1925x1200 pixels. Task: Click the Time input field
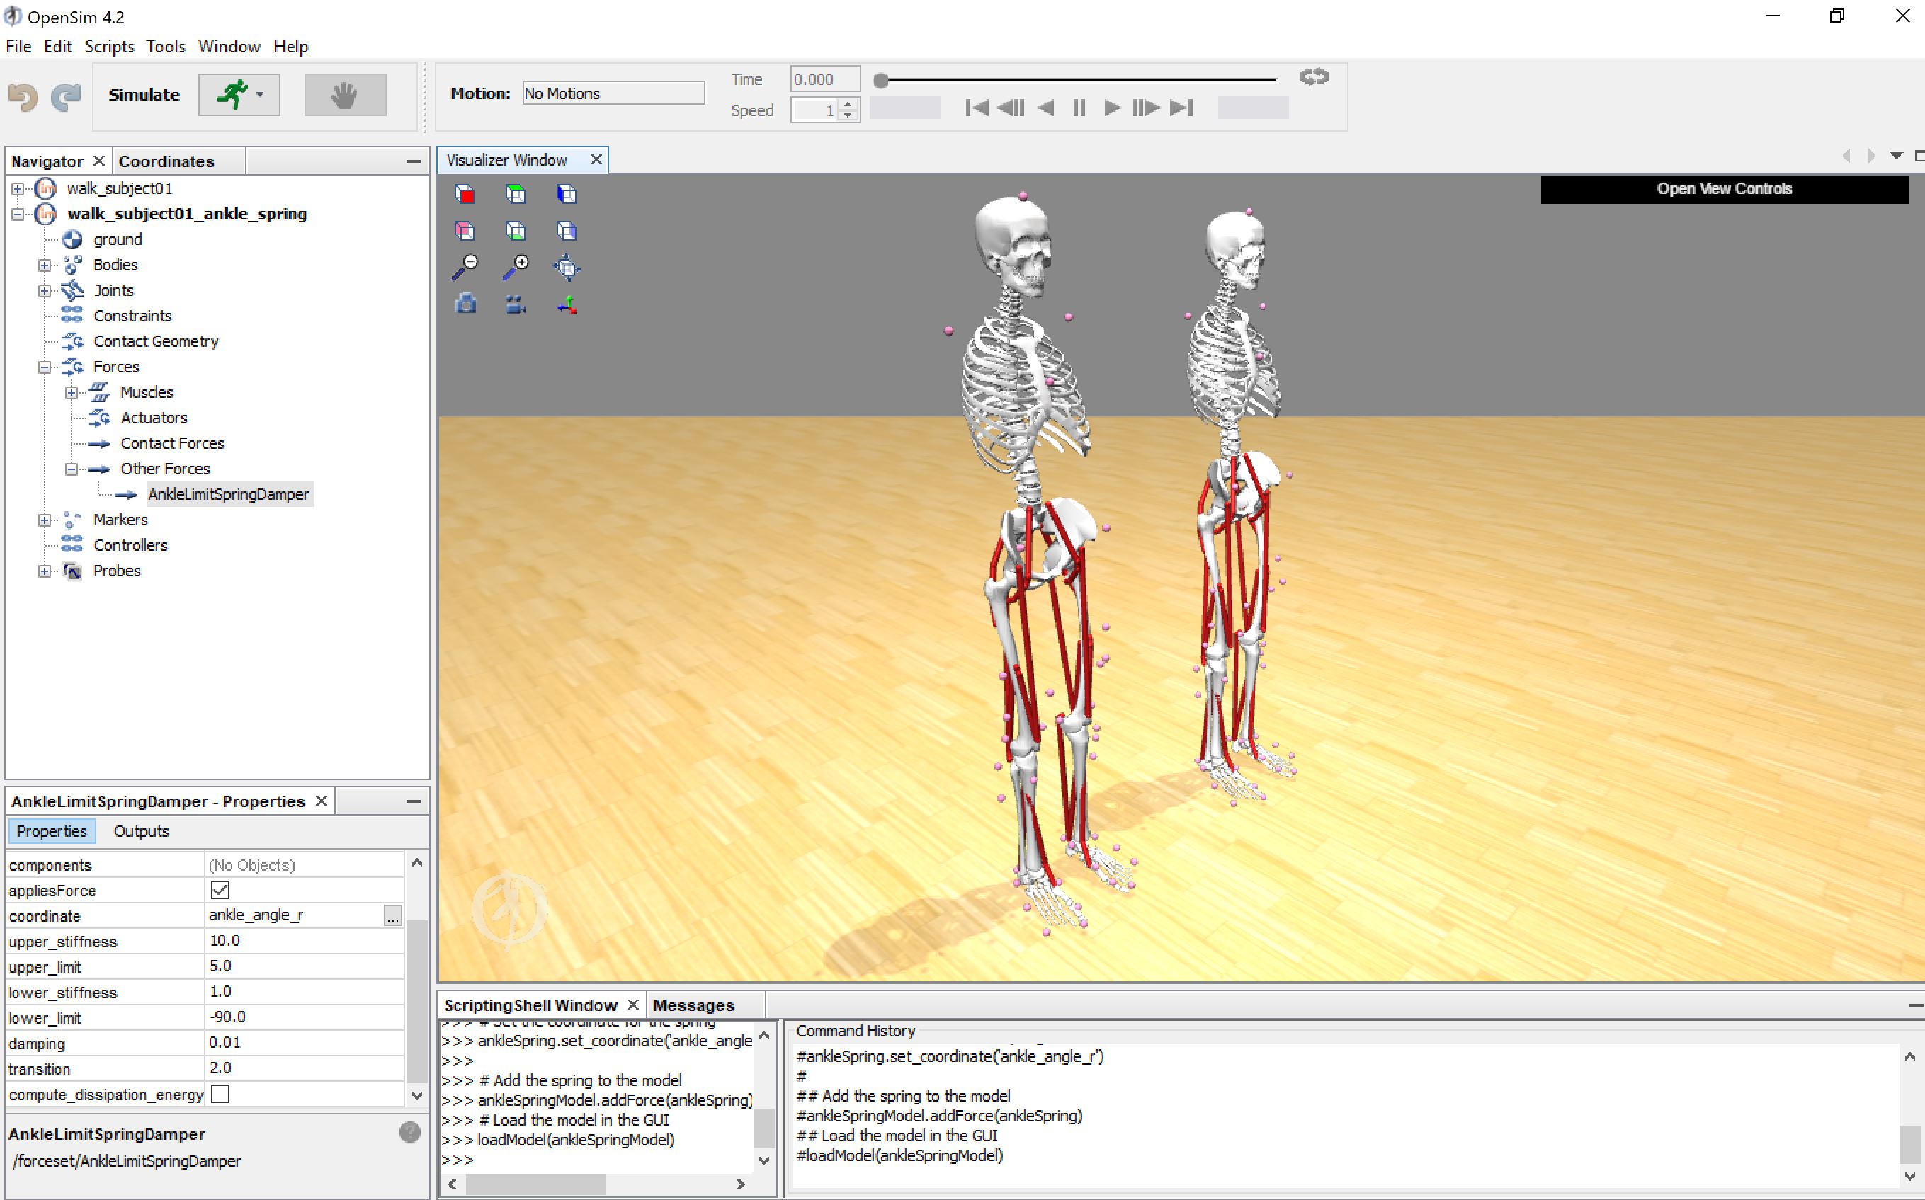825,79
